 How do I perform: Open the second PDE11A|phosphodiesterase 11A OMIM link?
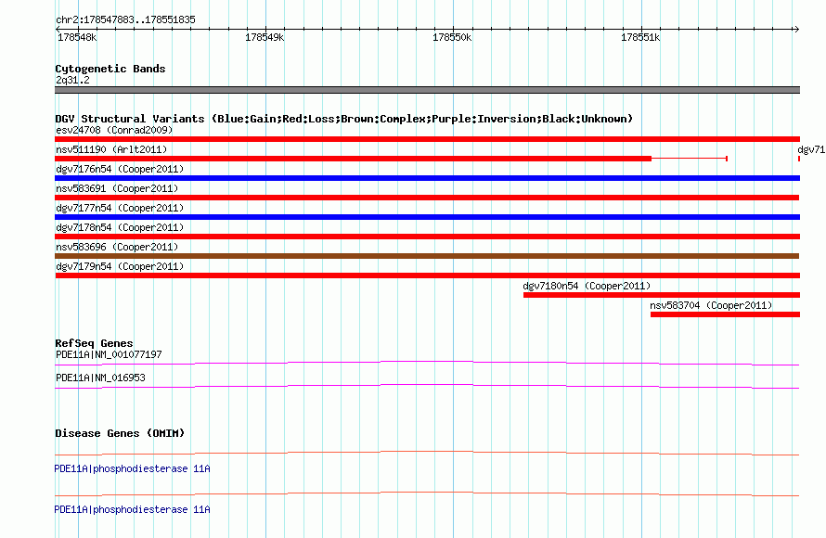132,509
